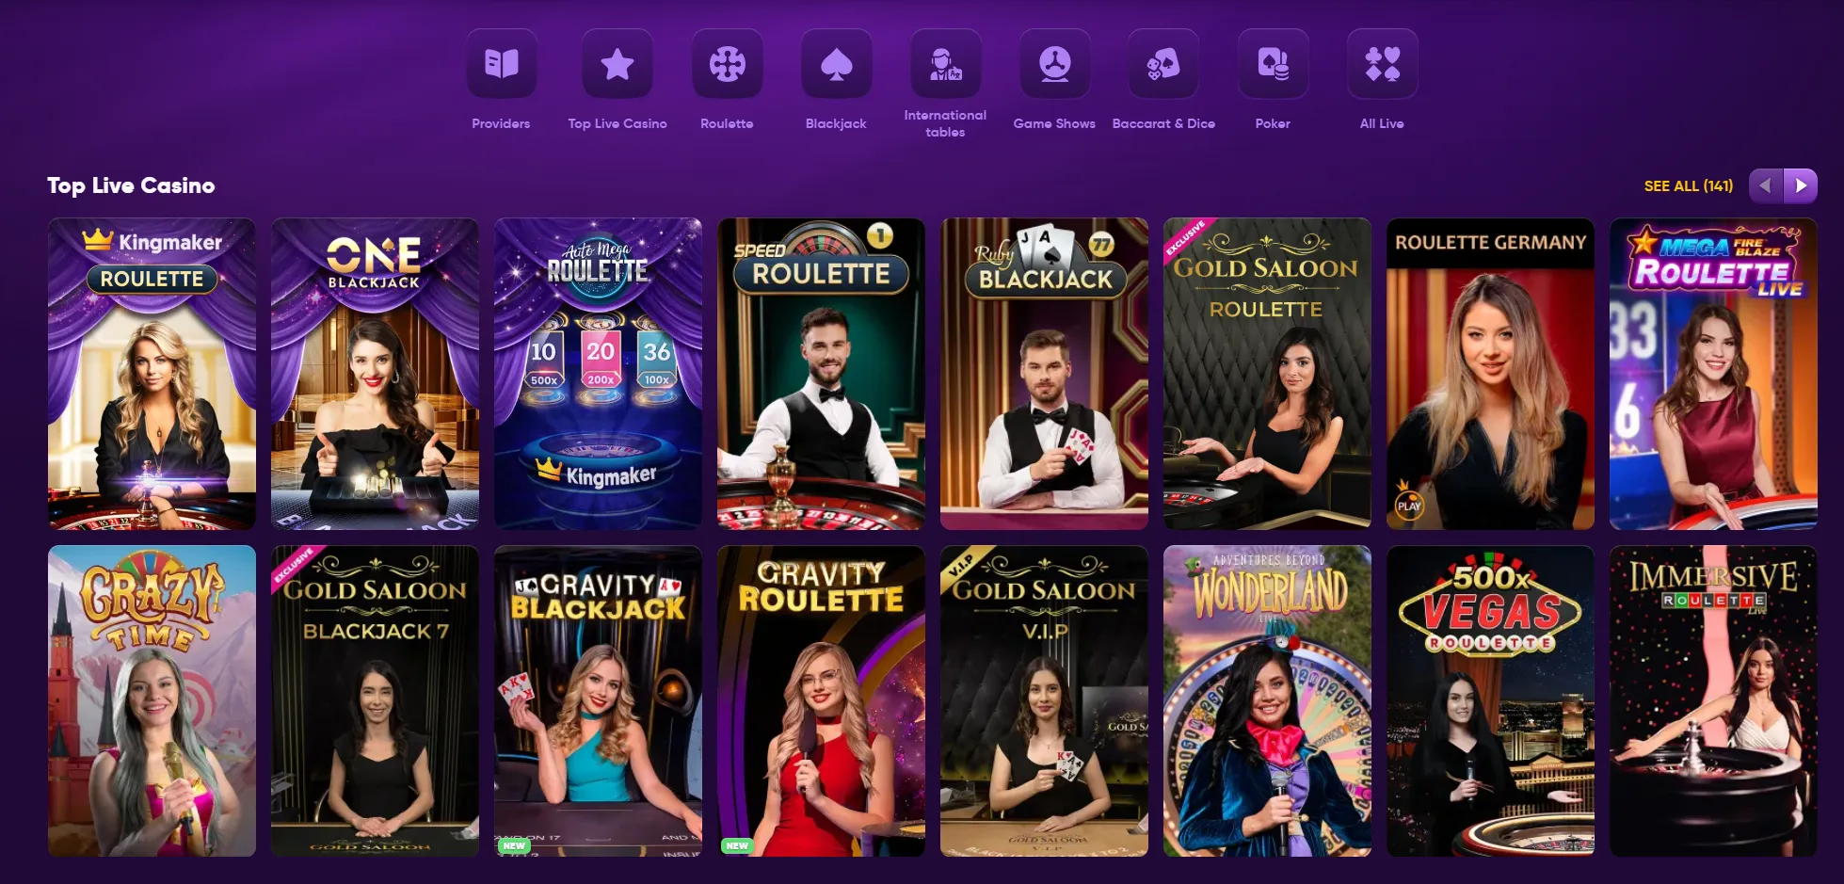Viewport: 1844px width, 884px height.
Task: Open the Baccarat & Dice icon
Action: (x=1163, y=64)
